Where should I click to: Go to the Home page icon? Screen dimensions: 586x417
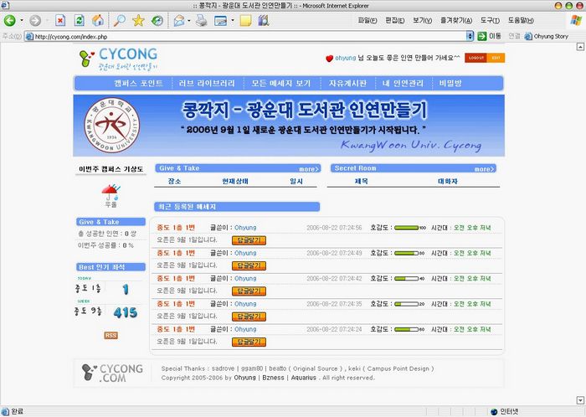(98, 20)
